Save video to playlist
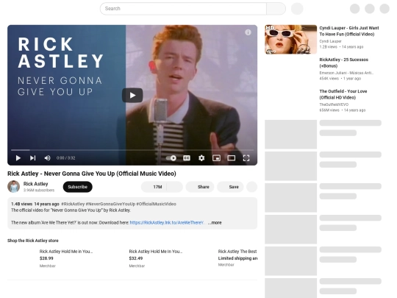Screen dimensions: 397x298 click(x=230, y=187)
